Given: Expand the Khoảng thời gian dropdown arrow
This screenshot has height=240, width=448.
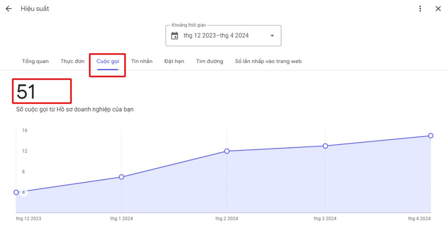Looking at the screenshot, I should (x=272, y=36).
